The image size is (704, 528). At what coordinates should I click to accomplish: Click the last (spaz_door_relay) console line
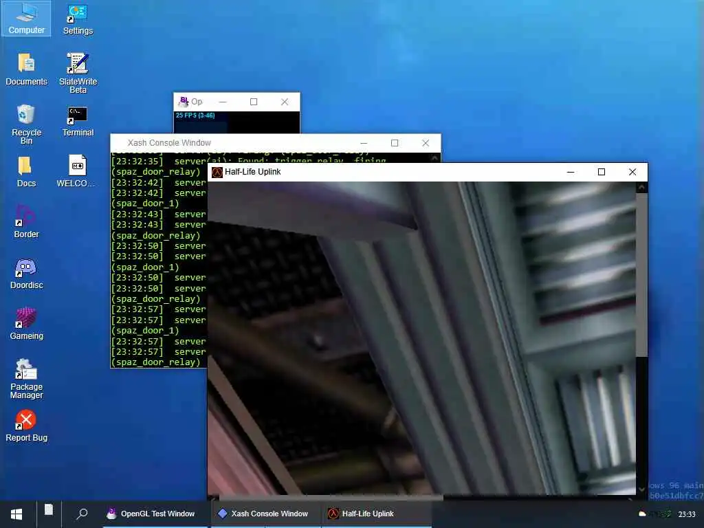[156, 362]
